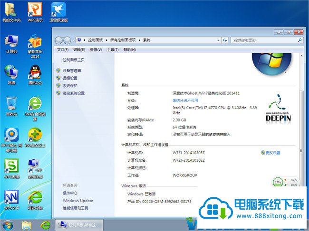Click the address bar computer icon
This screenshot has height=231, width=309.
[79, 40]
